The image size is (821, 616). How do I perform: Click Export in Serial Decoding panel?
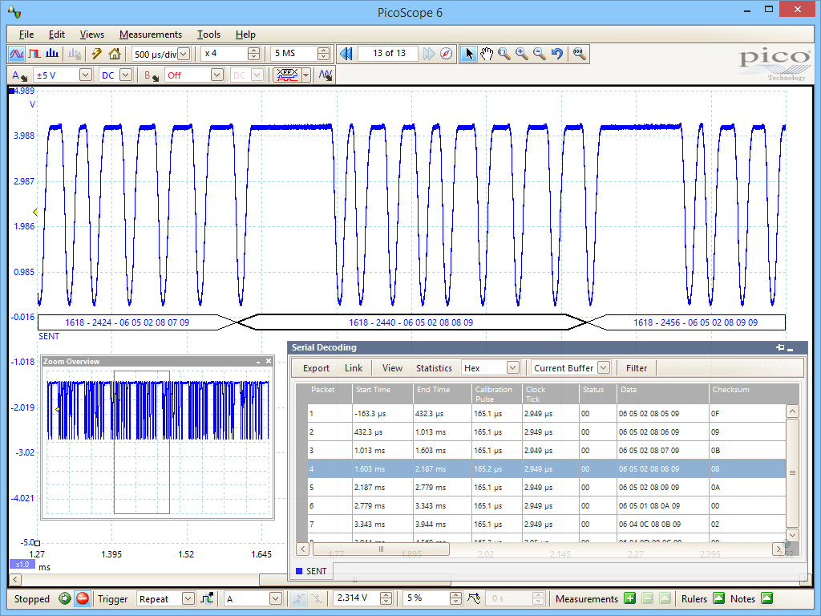[x=316, y=368]
